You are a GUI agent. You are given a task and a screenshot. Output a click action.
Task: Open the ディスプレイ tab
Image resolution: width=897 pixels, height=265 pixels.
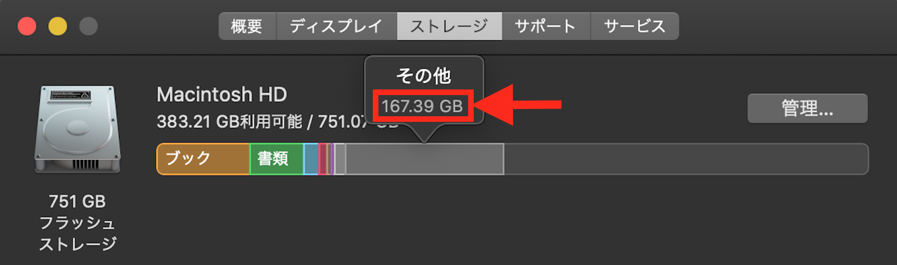[336, 26]
